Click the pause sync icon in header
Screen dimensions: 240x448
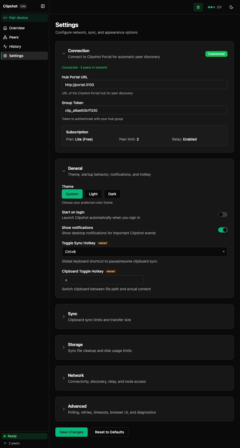[x=198, y=7]
